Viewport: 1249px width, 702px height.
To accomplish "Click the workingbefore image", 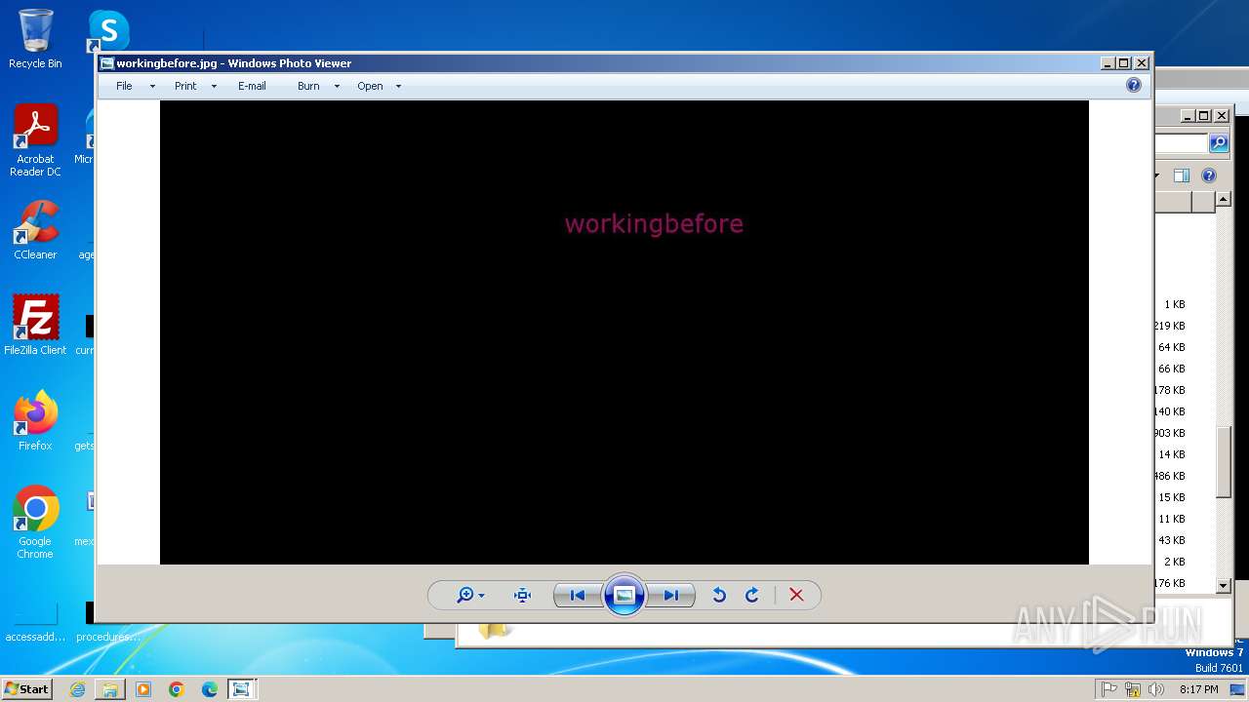I will (624, 331).
